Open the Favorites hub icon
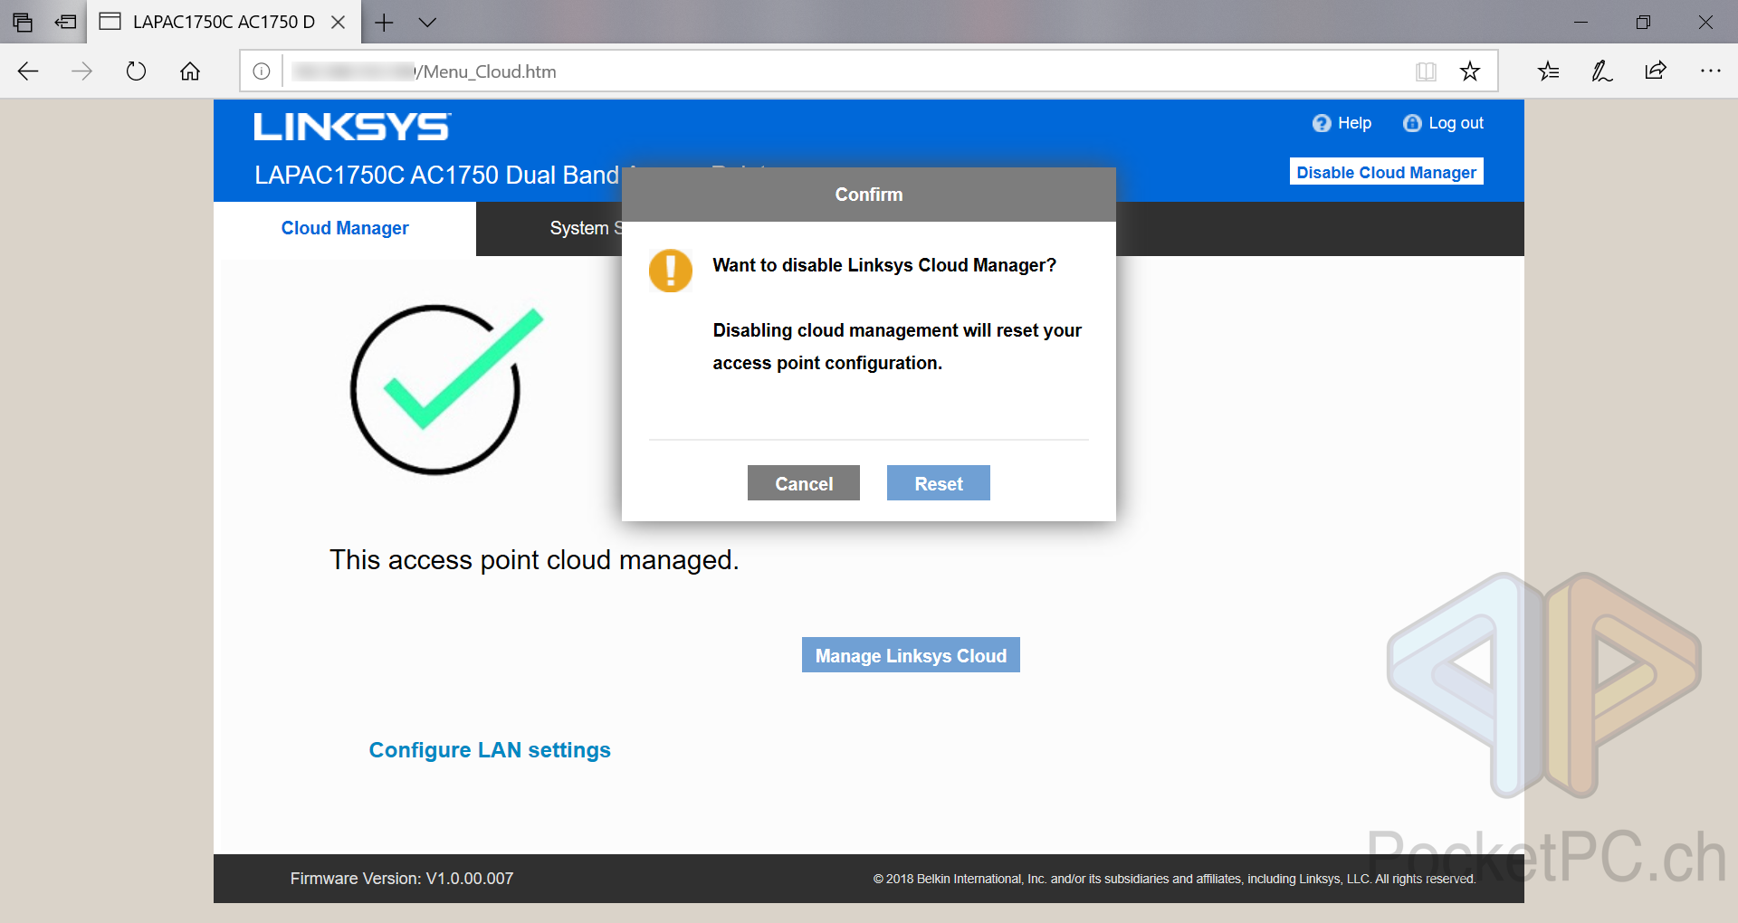 tap(1548, 71)
